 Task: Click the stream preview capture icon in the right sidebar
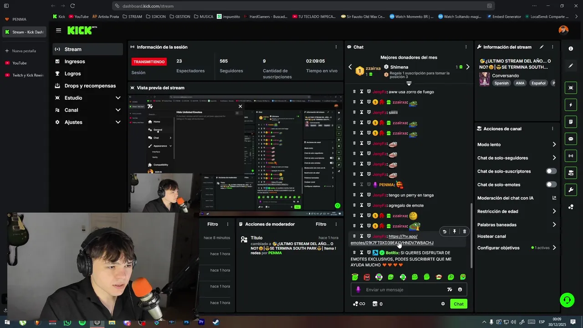point(571,88)
